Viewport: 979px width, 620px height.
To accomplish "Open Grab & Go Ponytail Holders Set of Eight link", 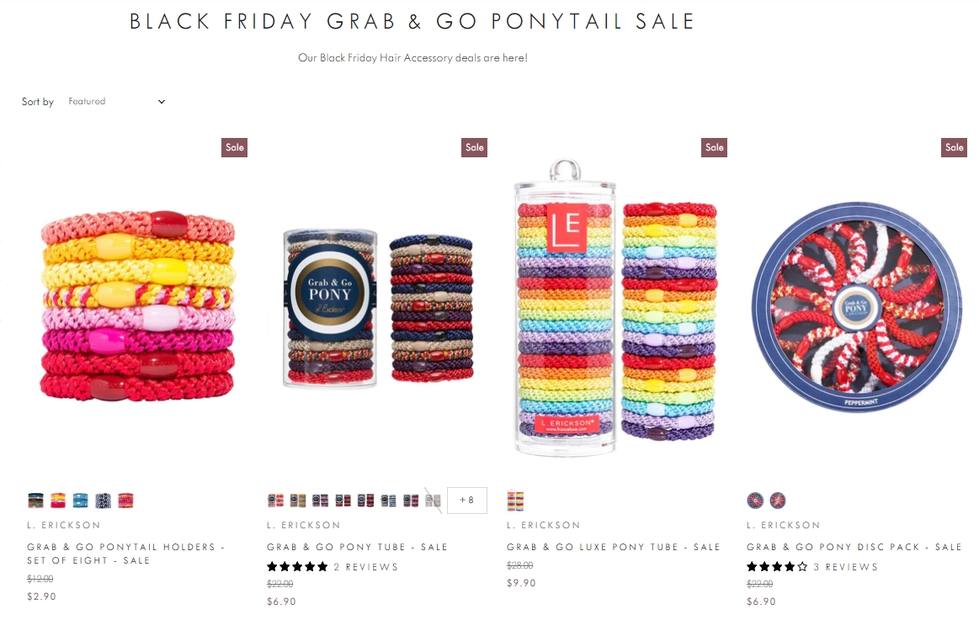I will [125, 554].
